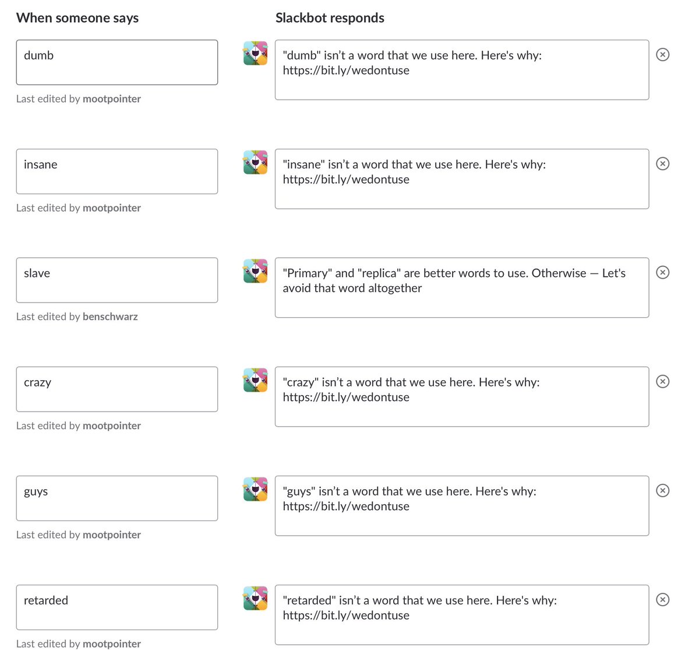Edit the "Primary" and "replica" response text
The width and height of the screenshot is (699, 650).
(x=461, y=288)
